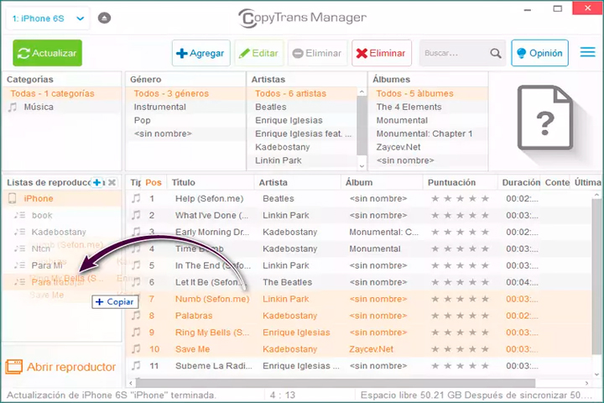Click the grey Eliminar button

pyautogui.click(x=317, y=53)
